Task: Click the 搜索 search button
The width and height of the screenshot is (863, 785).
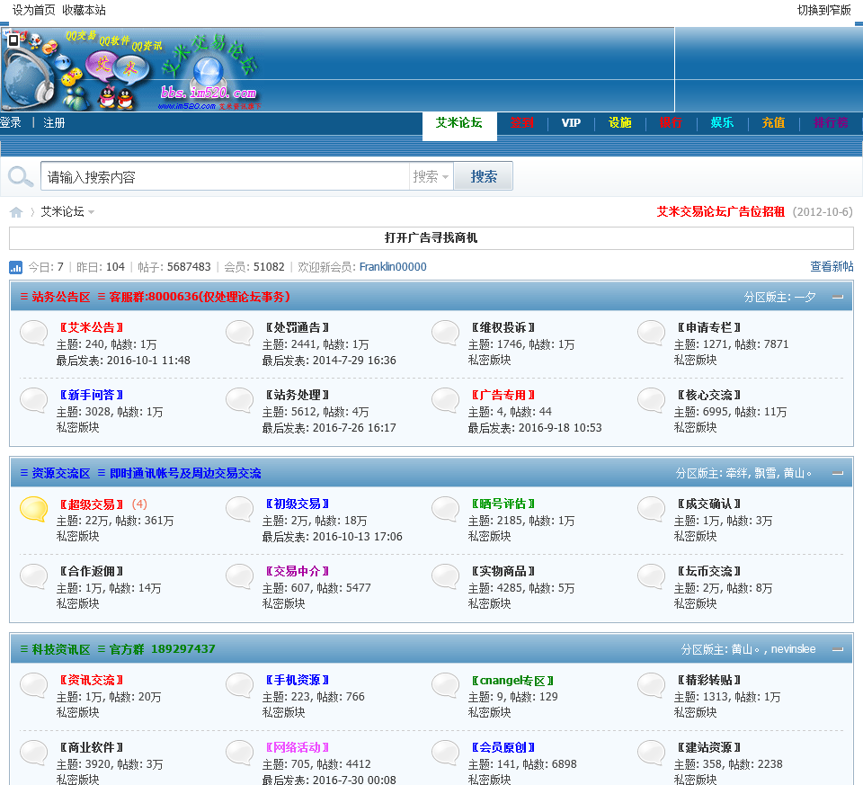Action: click(x=484, y=177)
